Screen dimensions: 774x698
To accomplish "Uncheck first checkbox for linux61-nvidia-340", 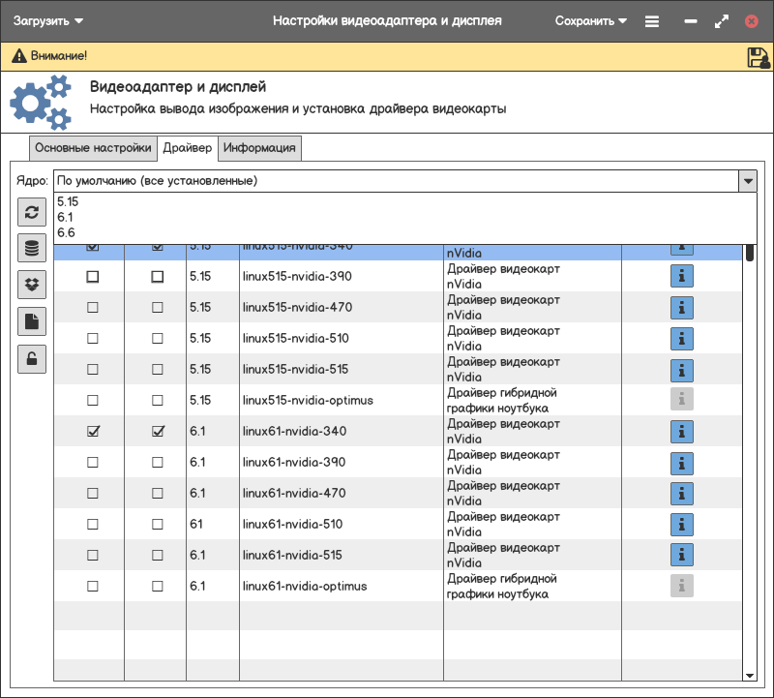I will (x=93, y=432).
